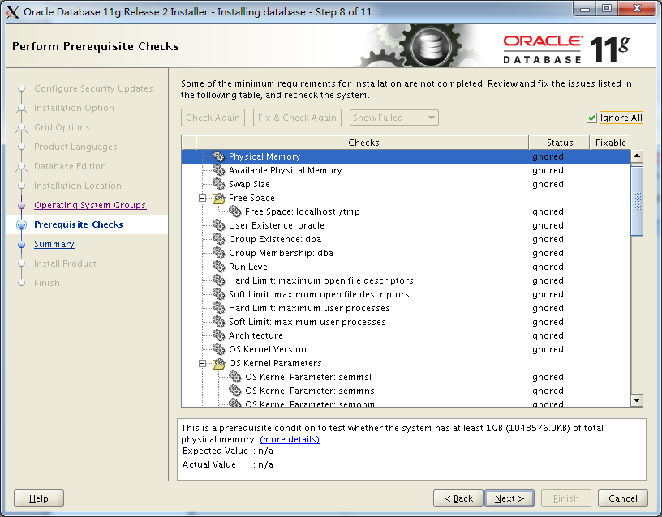Click the Finish button
This screenshot has width=662, height=517.
(x=565, y=498)
